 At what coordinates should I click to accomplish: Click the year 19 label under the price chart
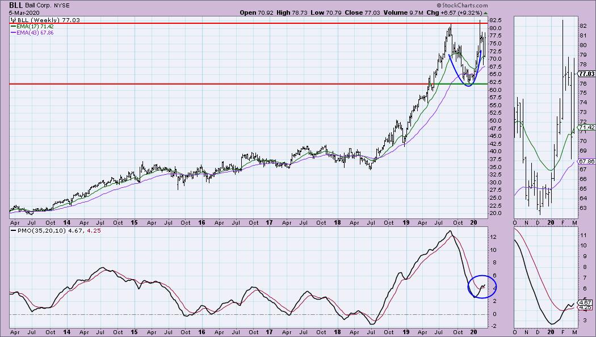click(x=406, y=222)
